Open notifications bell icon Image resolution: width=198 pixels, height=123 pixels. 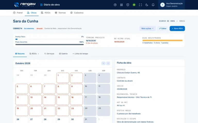[x=153, y=5]
